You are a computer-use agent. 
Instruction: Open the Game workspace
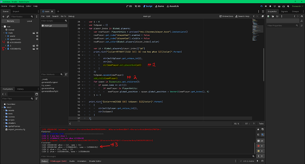[x=160, y=6]
